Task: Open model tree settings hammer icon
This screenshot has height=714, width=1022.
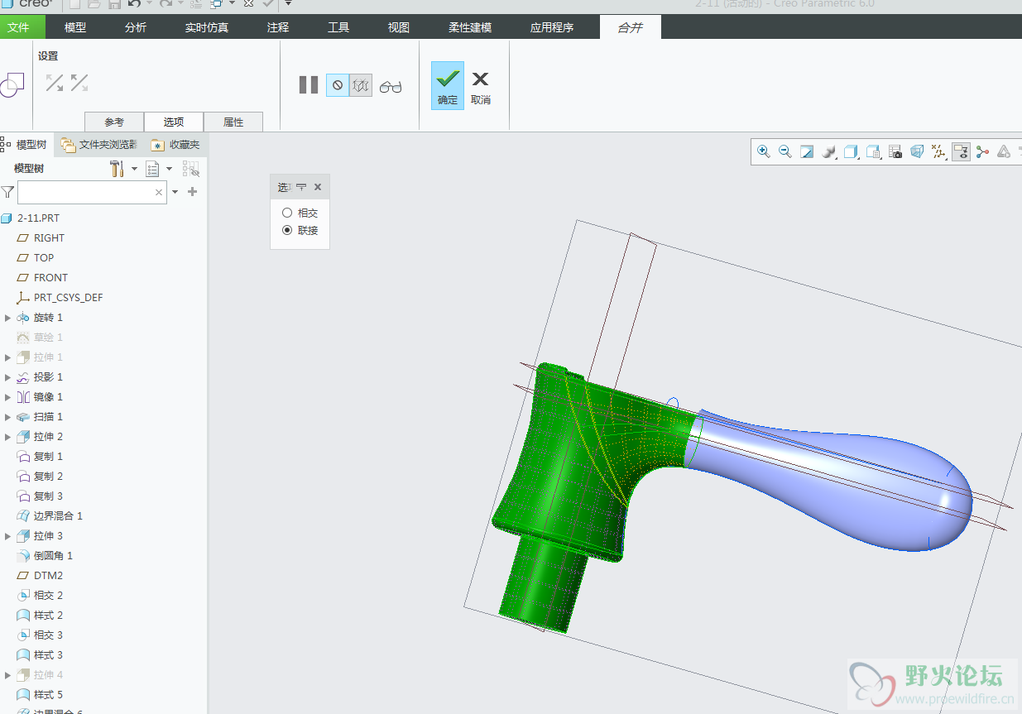Action: tap(117, 169)
